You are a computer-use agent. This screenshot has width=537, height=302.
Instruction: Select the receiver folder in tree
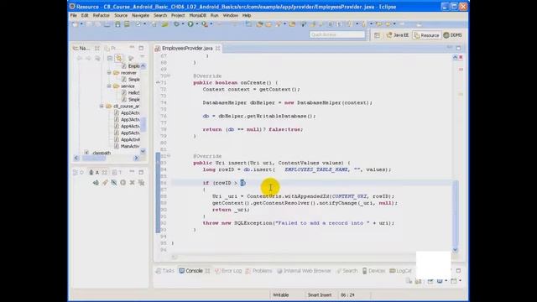coord(128,73)
